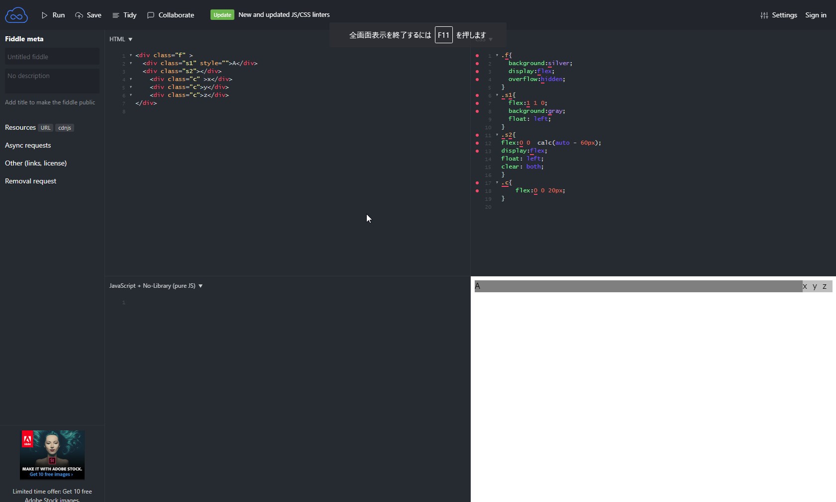Collapse HTML line 6 fold arrow

(131, 95)
